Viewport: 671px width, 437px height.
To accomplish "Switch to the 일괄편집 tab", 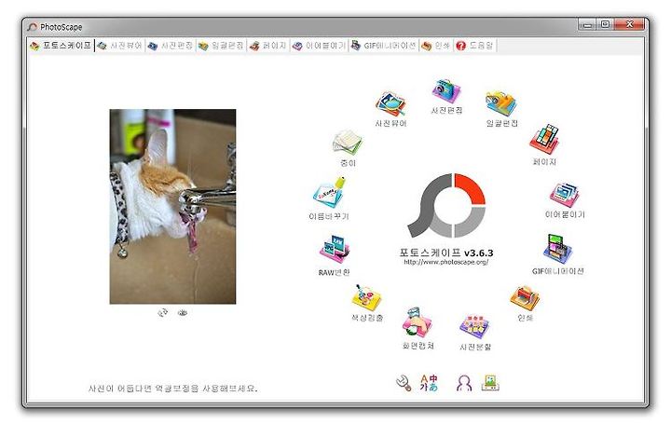I will (x=221, y=46).
